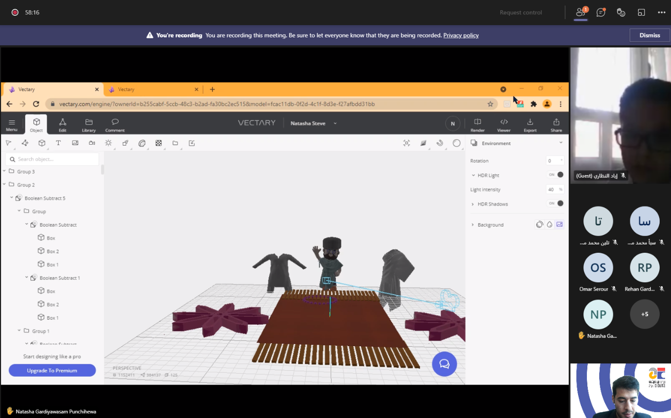Image resolution: width=671 pixels, height=418 pixels.
Task: Toggle the magnet snapping tool
Action: (x=440, y=143)
